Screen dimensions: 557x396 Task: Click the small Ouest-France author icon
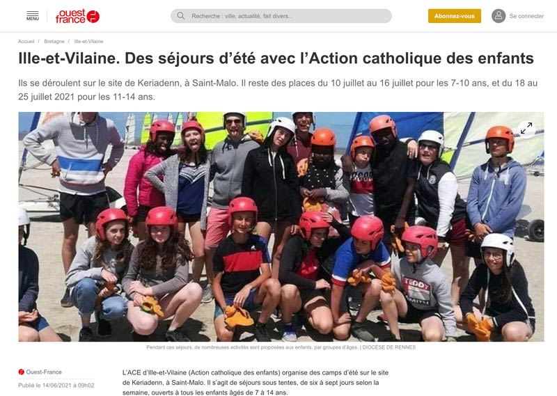tap(22, 372)
